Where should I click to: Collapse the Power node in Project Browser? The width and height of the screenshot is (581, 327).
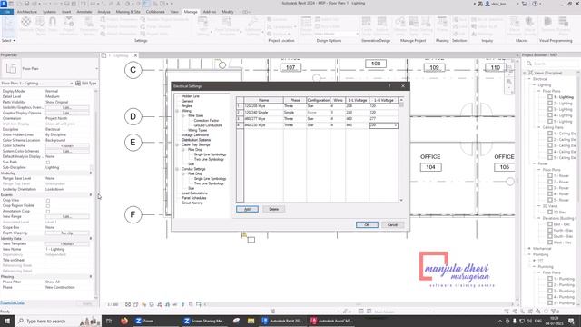534,163
